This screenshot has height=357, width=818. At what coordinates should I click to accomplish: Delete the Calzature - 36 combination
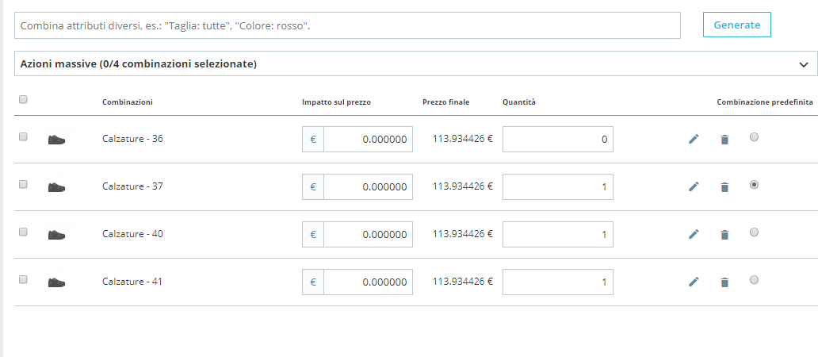coord(724,140)
